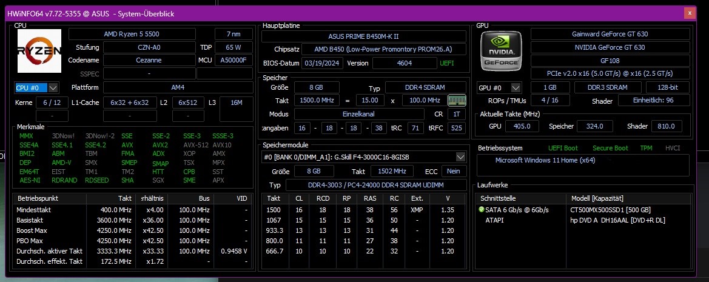
Task: Click the Mindesttakt row label
Action: pyautogui.click(x=33, y=210)
